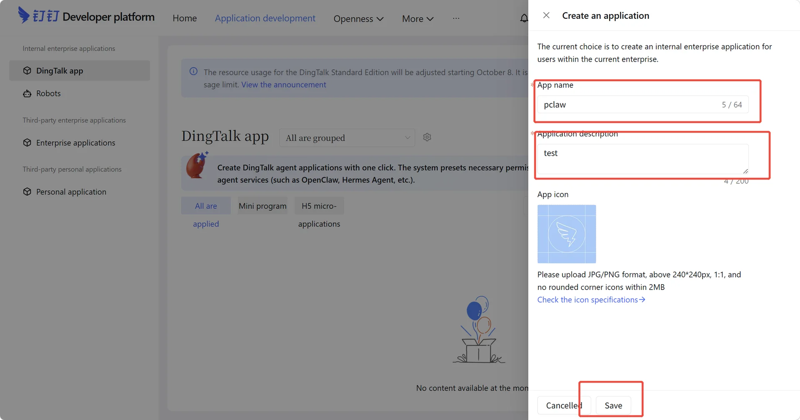Click the agent mascot icon in banner
The image size is (800, 420).
197,165
